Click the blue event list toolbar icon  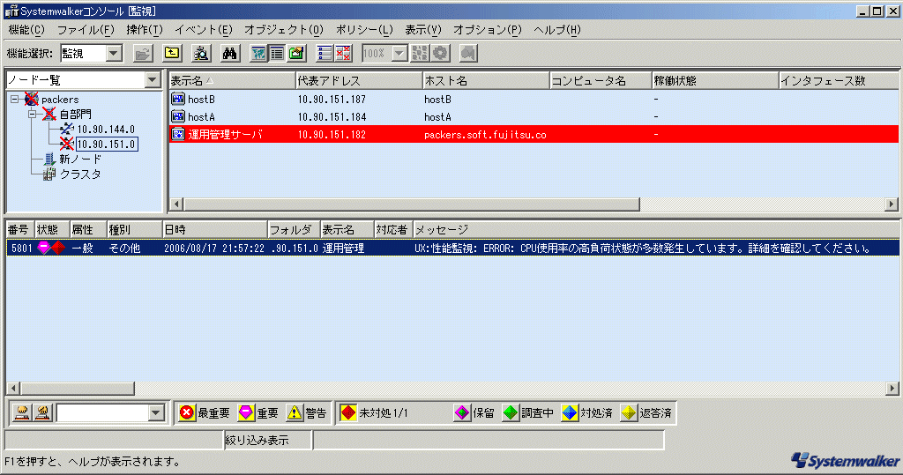[325, 54]
